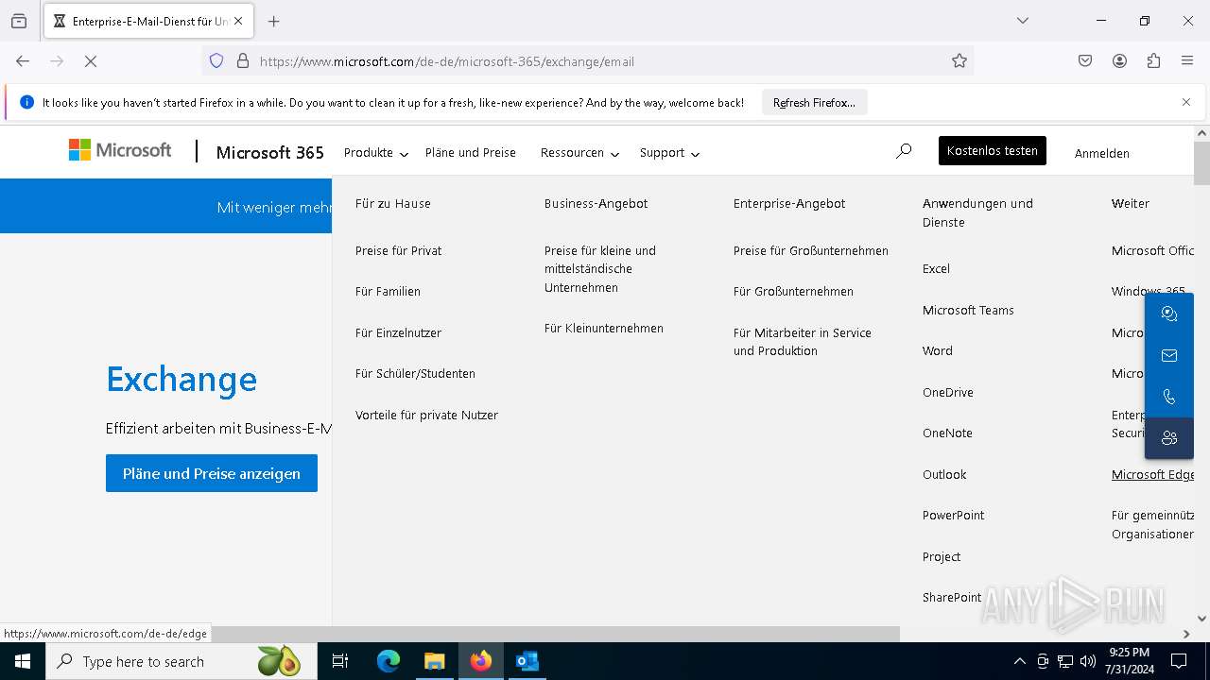1210x680 pixels.
Task: Open the Microsoft 365 home link
Action: [270, 153]
